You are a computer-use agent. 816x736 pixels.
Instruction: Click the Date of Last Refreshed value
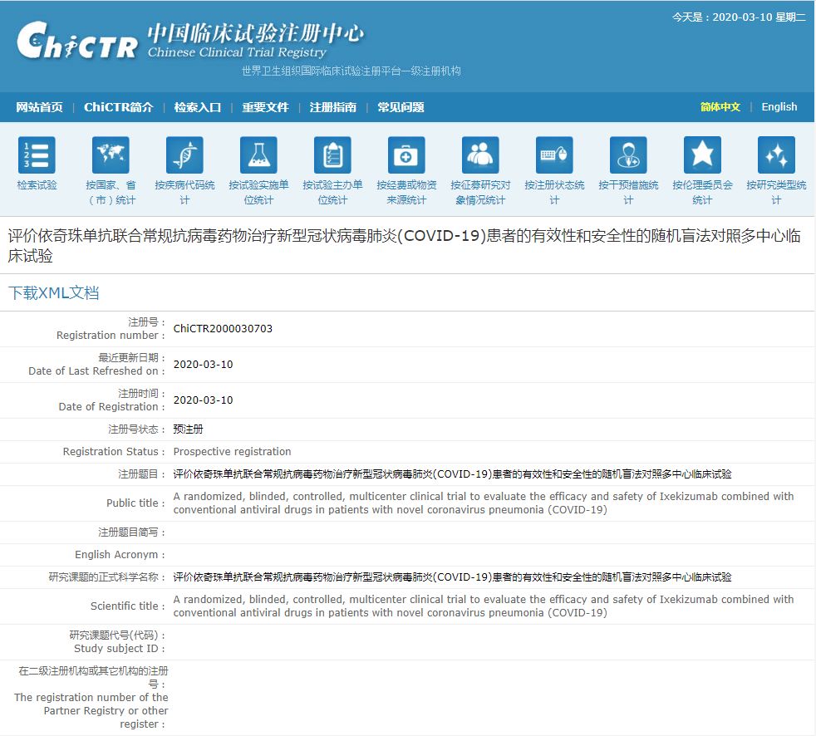click(203, 365)
